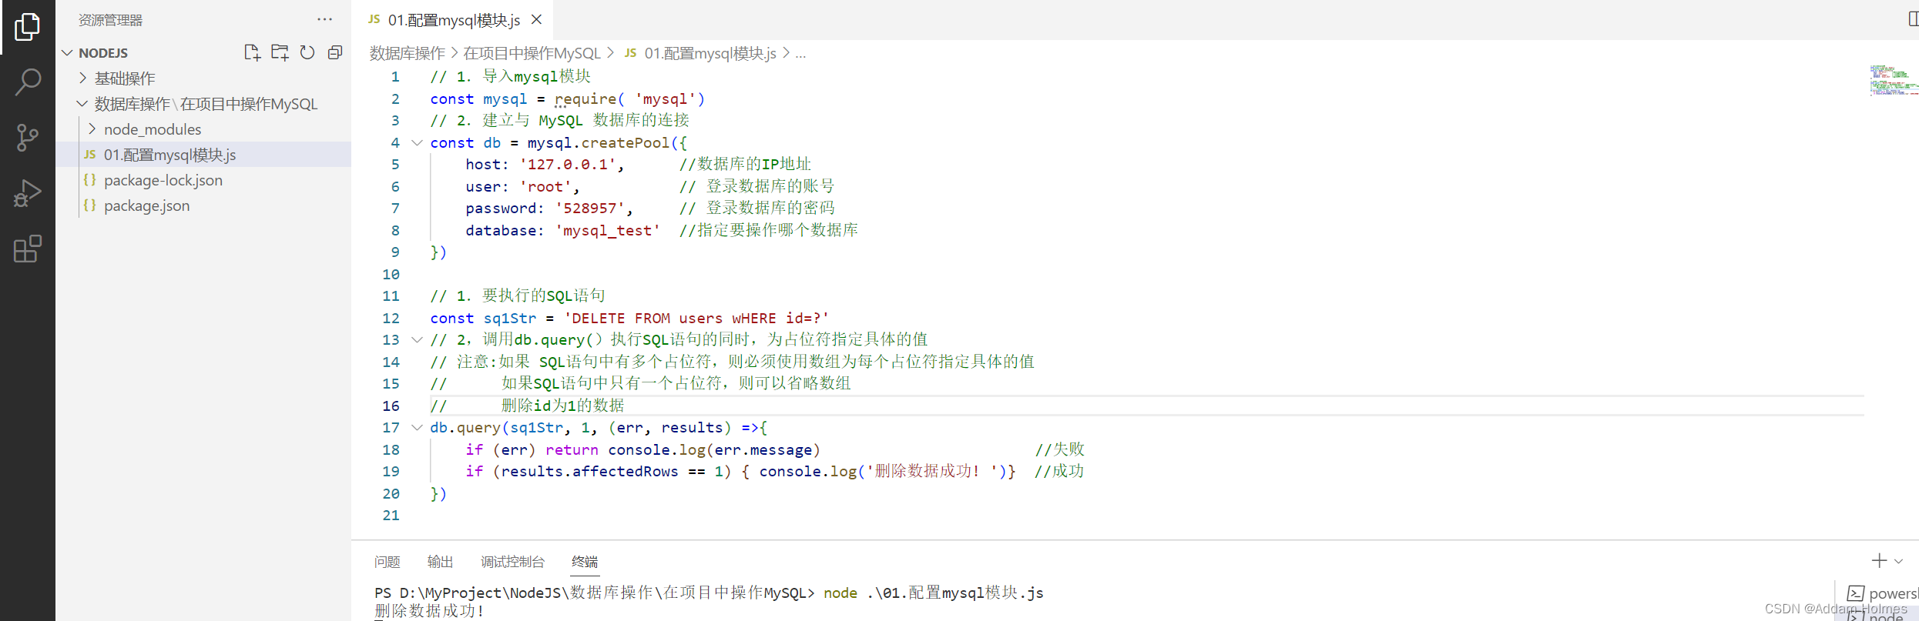Open the Explorer view in activity bar
This screenshot has height=621, width=1919.
[27, 27]
